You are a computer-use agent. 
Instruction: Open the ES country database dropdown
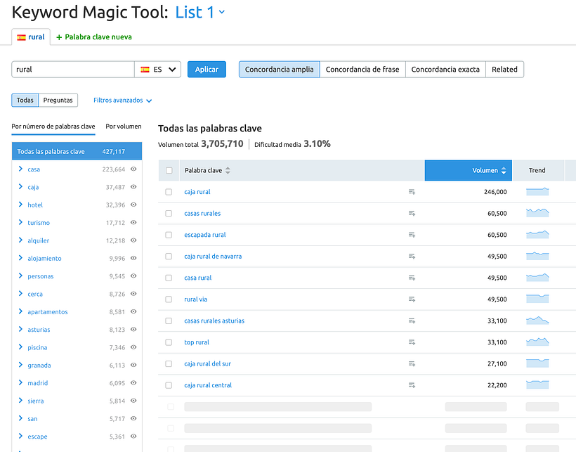[x=157, y=70]
